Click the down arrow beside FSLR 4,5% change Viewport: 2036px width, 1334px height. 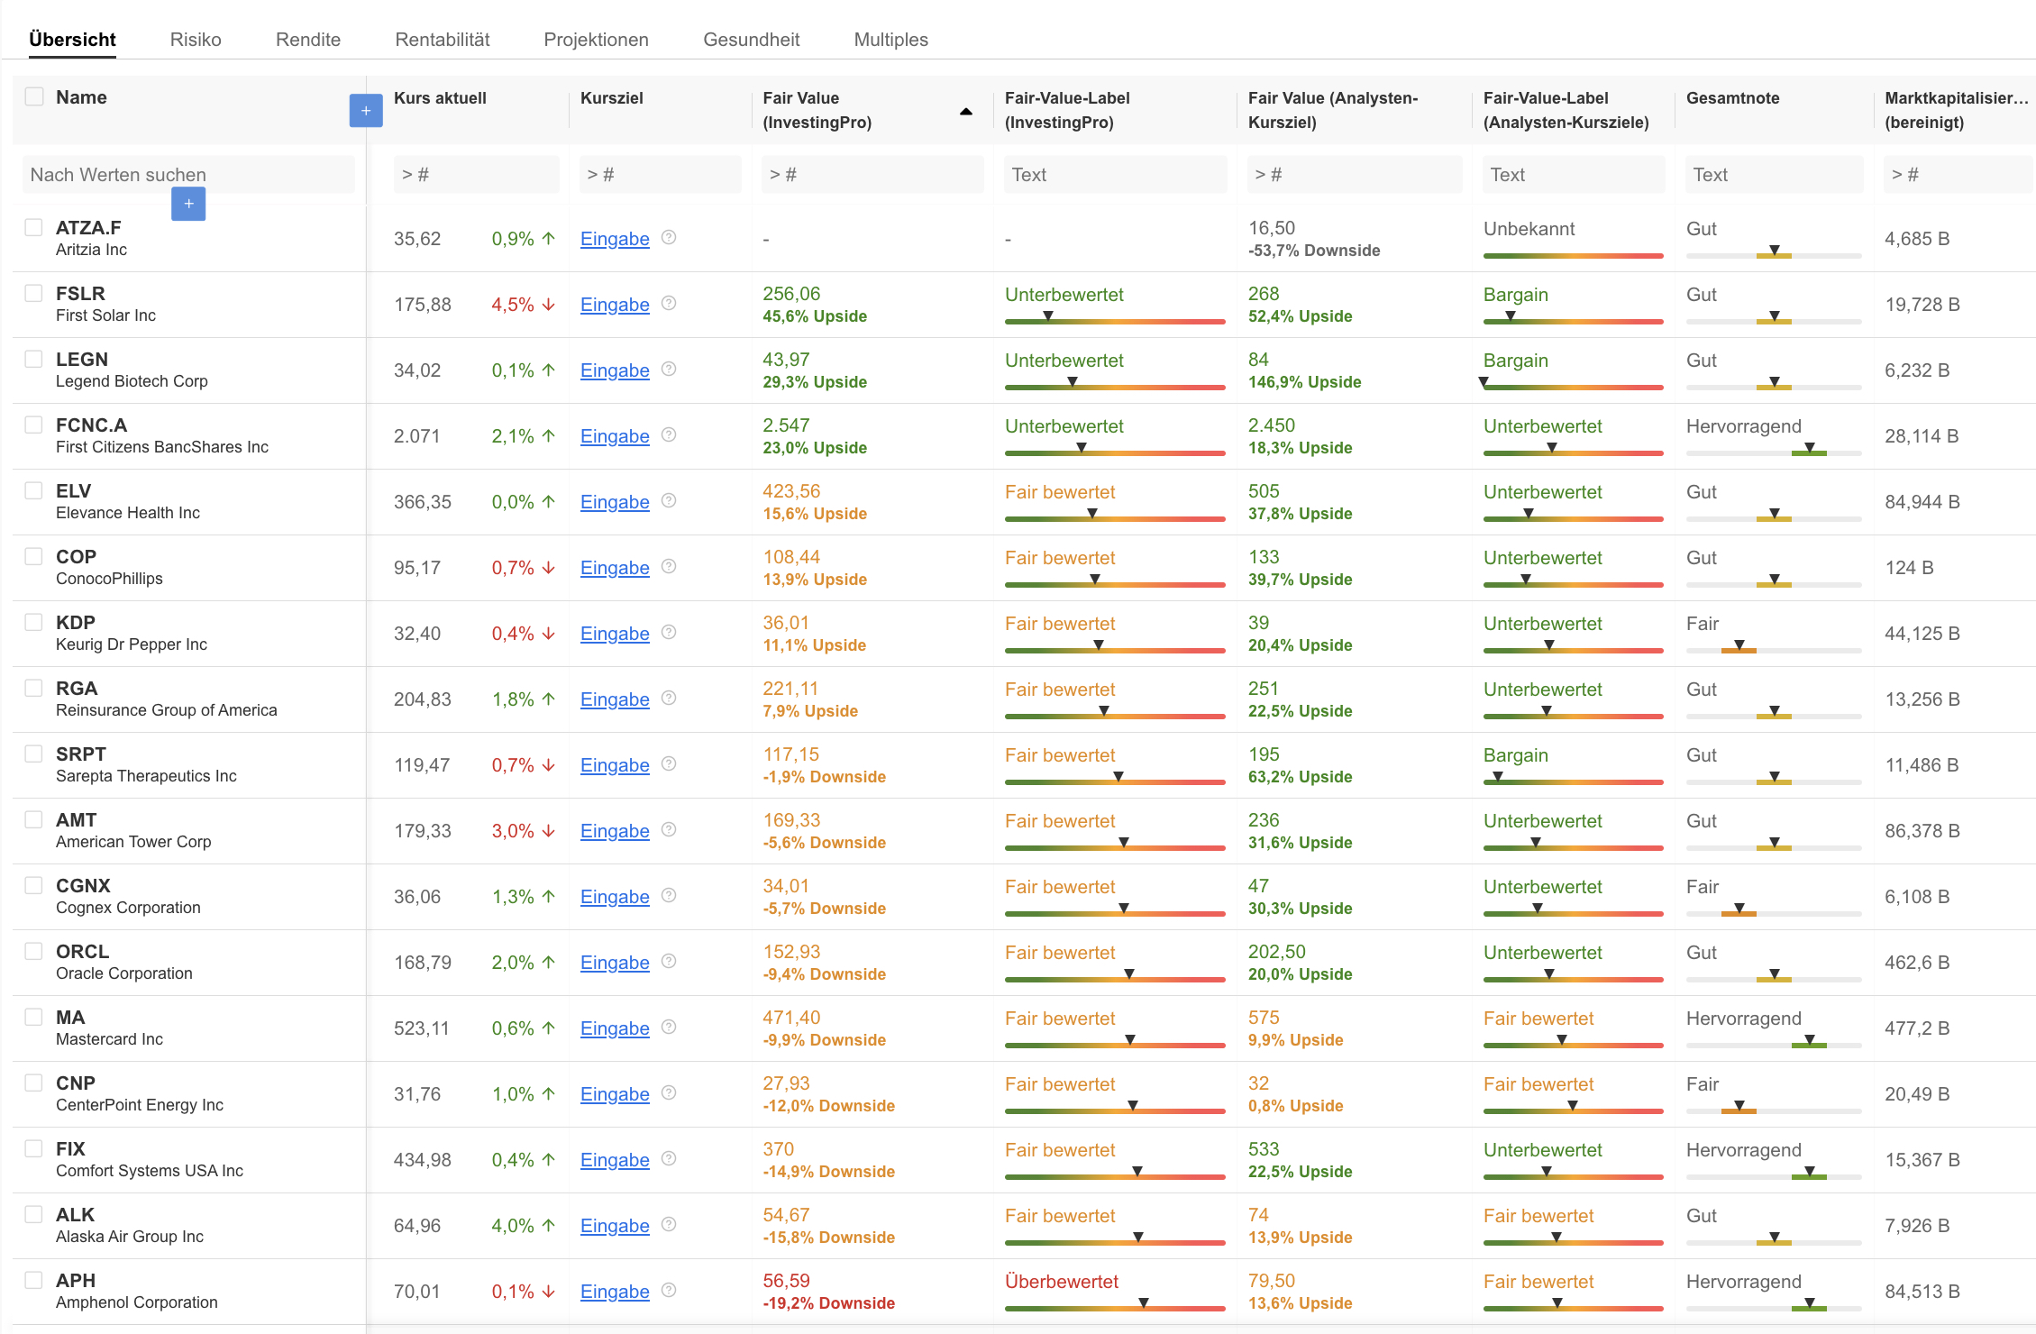pyautogui.click(x=549, y=305)
